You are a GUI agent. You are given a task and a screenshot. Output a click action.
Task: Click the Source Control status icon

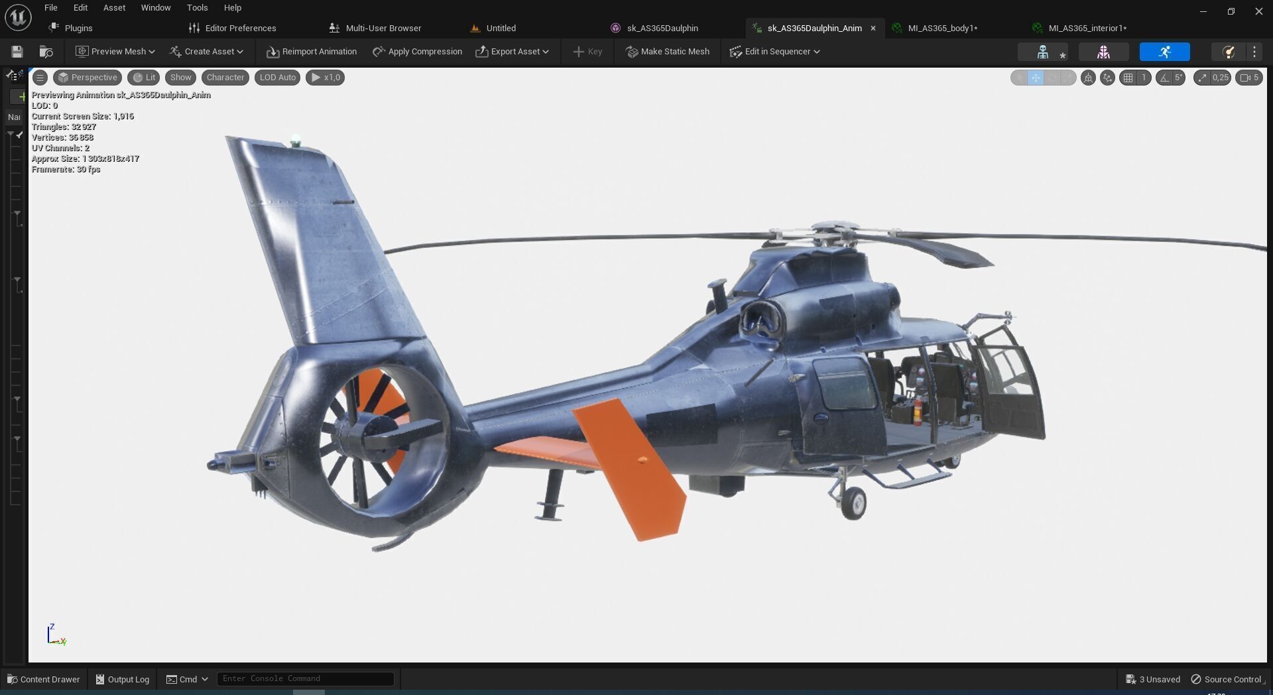pos(1196,679)
